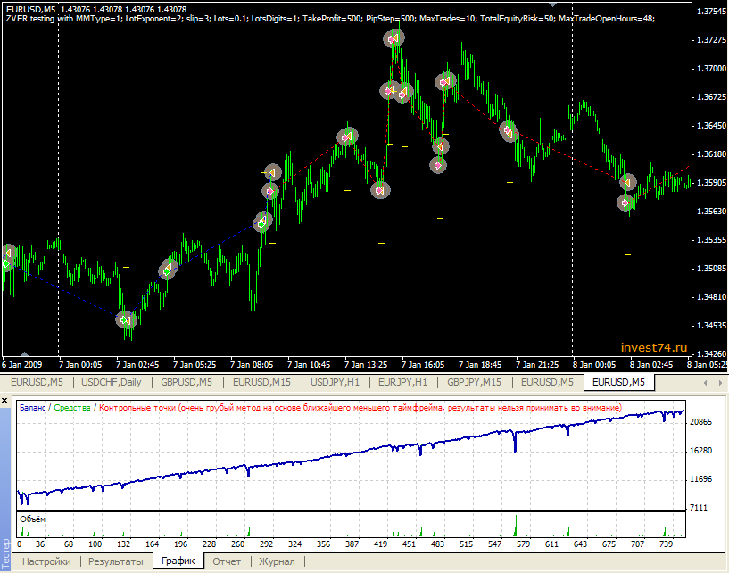The height and width of the screenshot is (573, 729).
Task: Show the Результаты tester tab
Action: pyautogui.click(x=116, y=561)
